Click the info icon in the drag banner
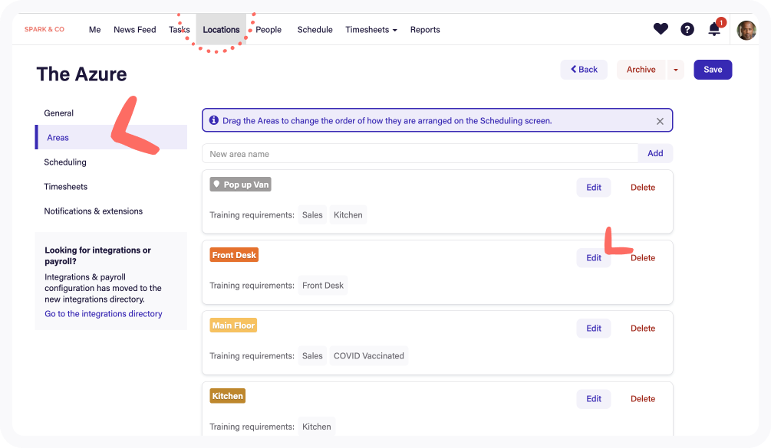The height and width of the screenshot is (448, 771). (213, 119)
